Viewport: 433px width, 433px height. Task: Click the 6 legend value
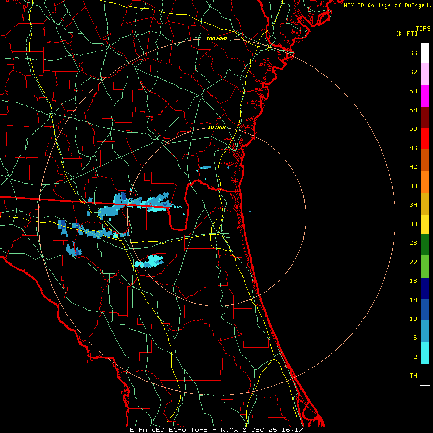point(415,338)
